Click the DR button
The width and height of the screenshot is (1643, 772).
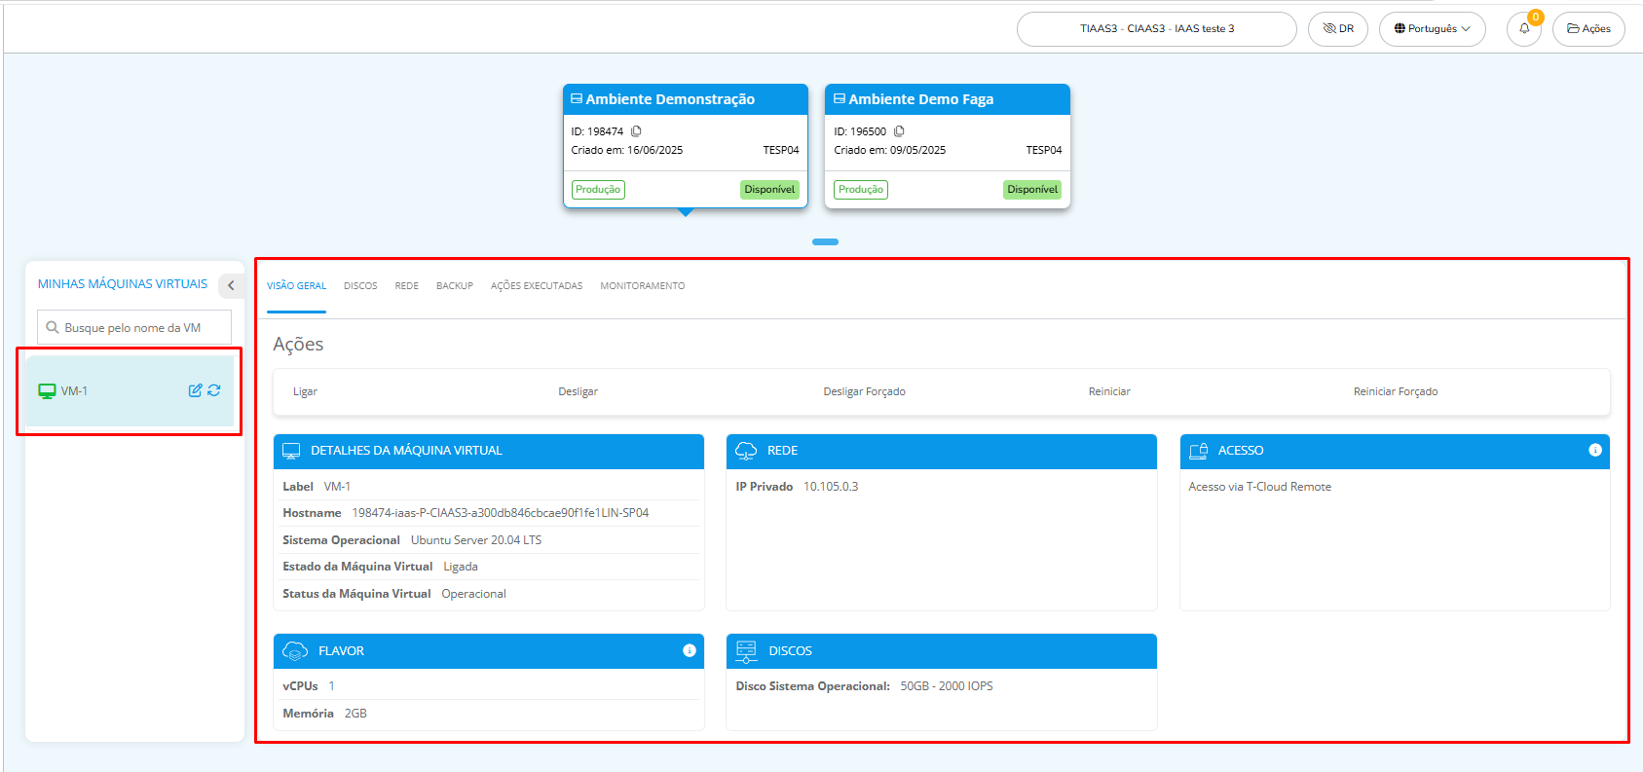(1338, 29)
